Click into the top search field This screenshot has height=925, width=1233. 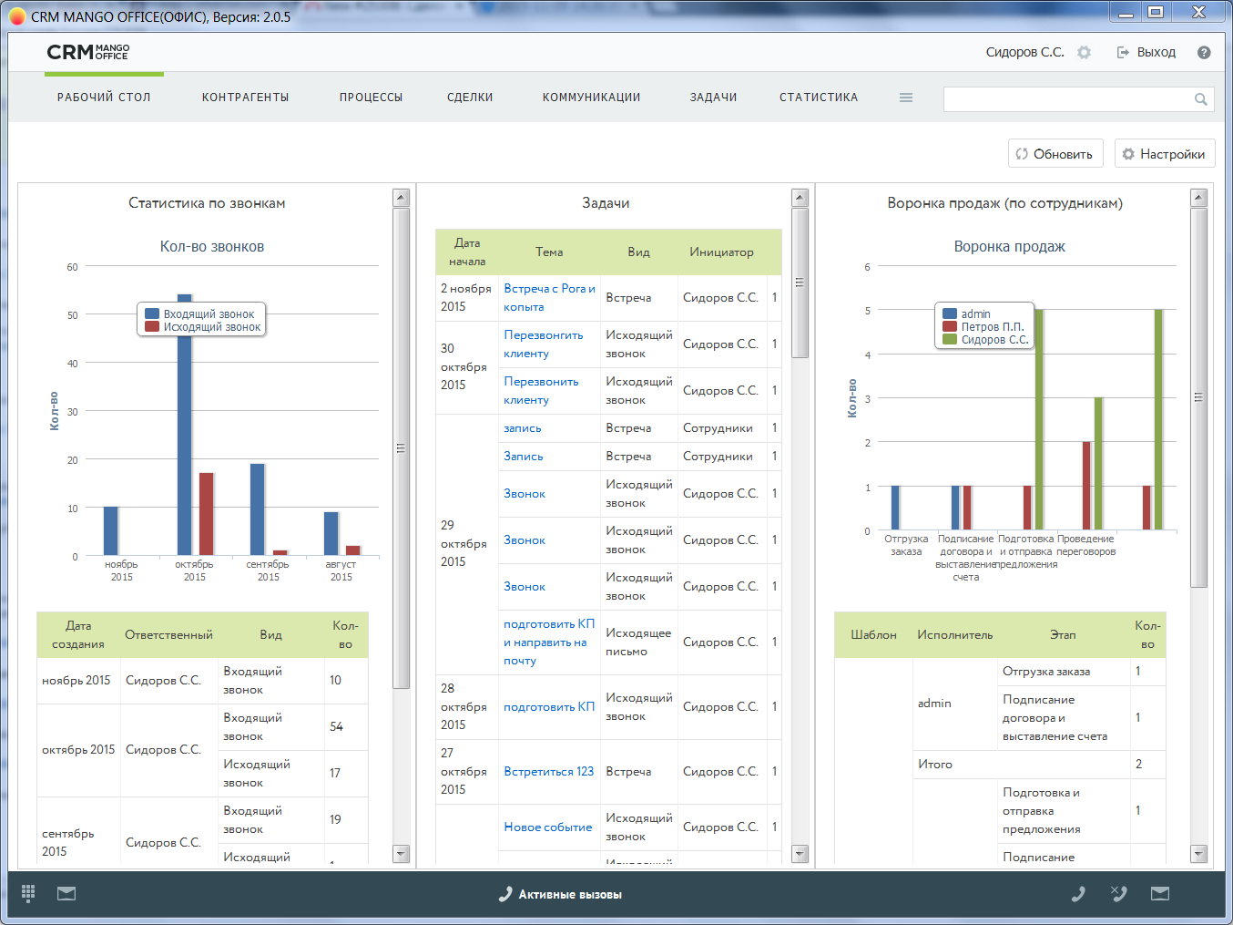(1067, 99)
